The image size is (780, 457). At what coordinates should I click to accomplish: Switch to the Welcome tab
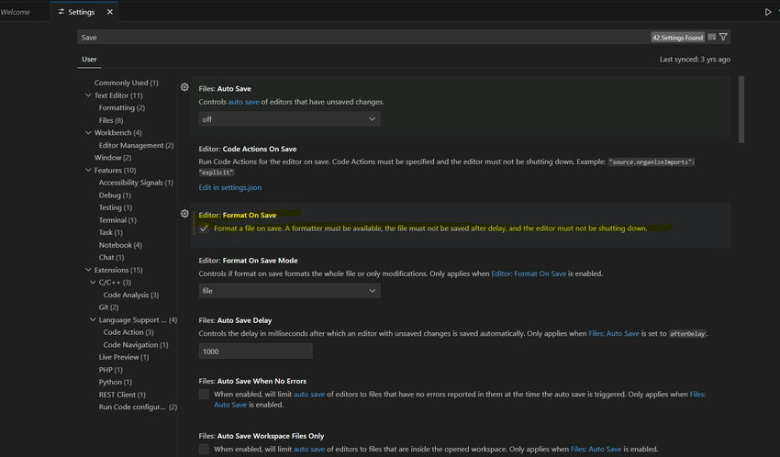(x=15, y=12)
